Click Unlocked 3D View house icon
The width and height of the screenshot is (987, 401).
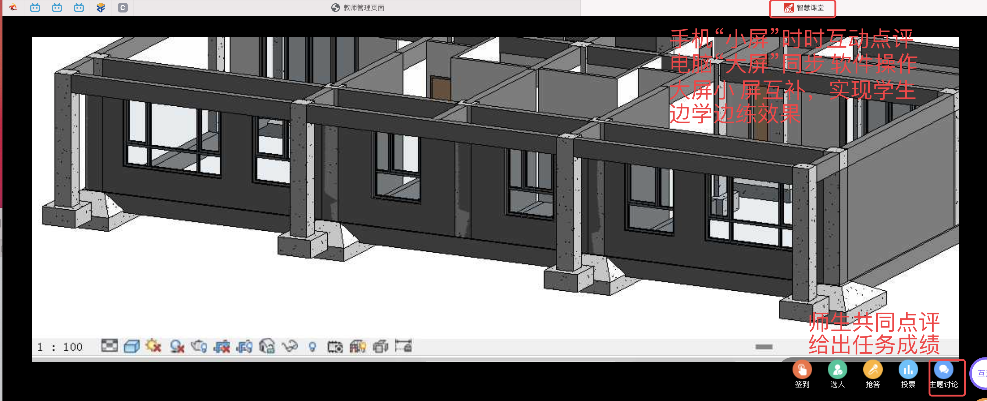click(x=267, y=346)
